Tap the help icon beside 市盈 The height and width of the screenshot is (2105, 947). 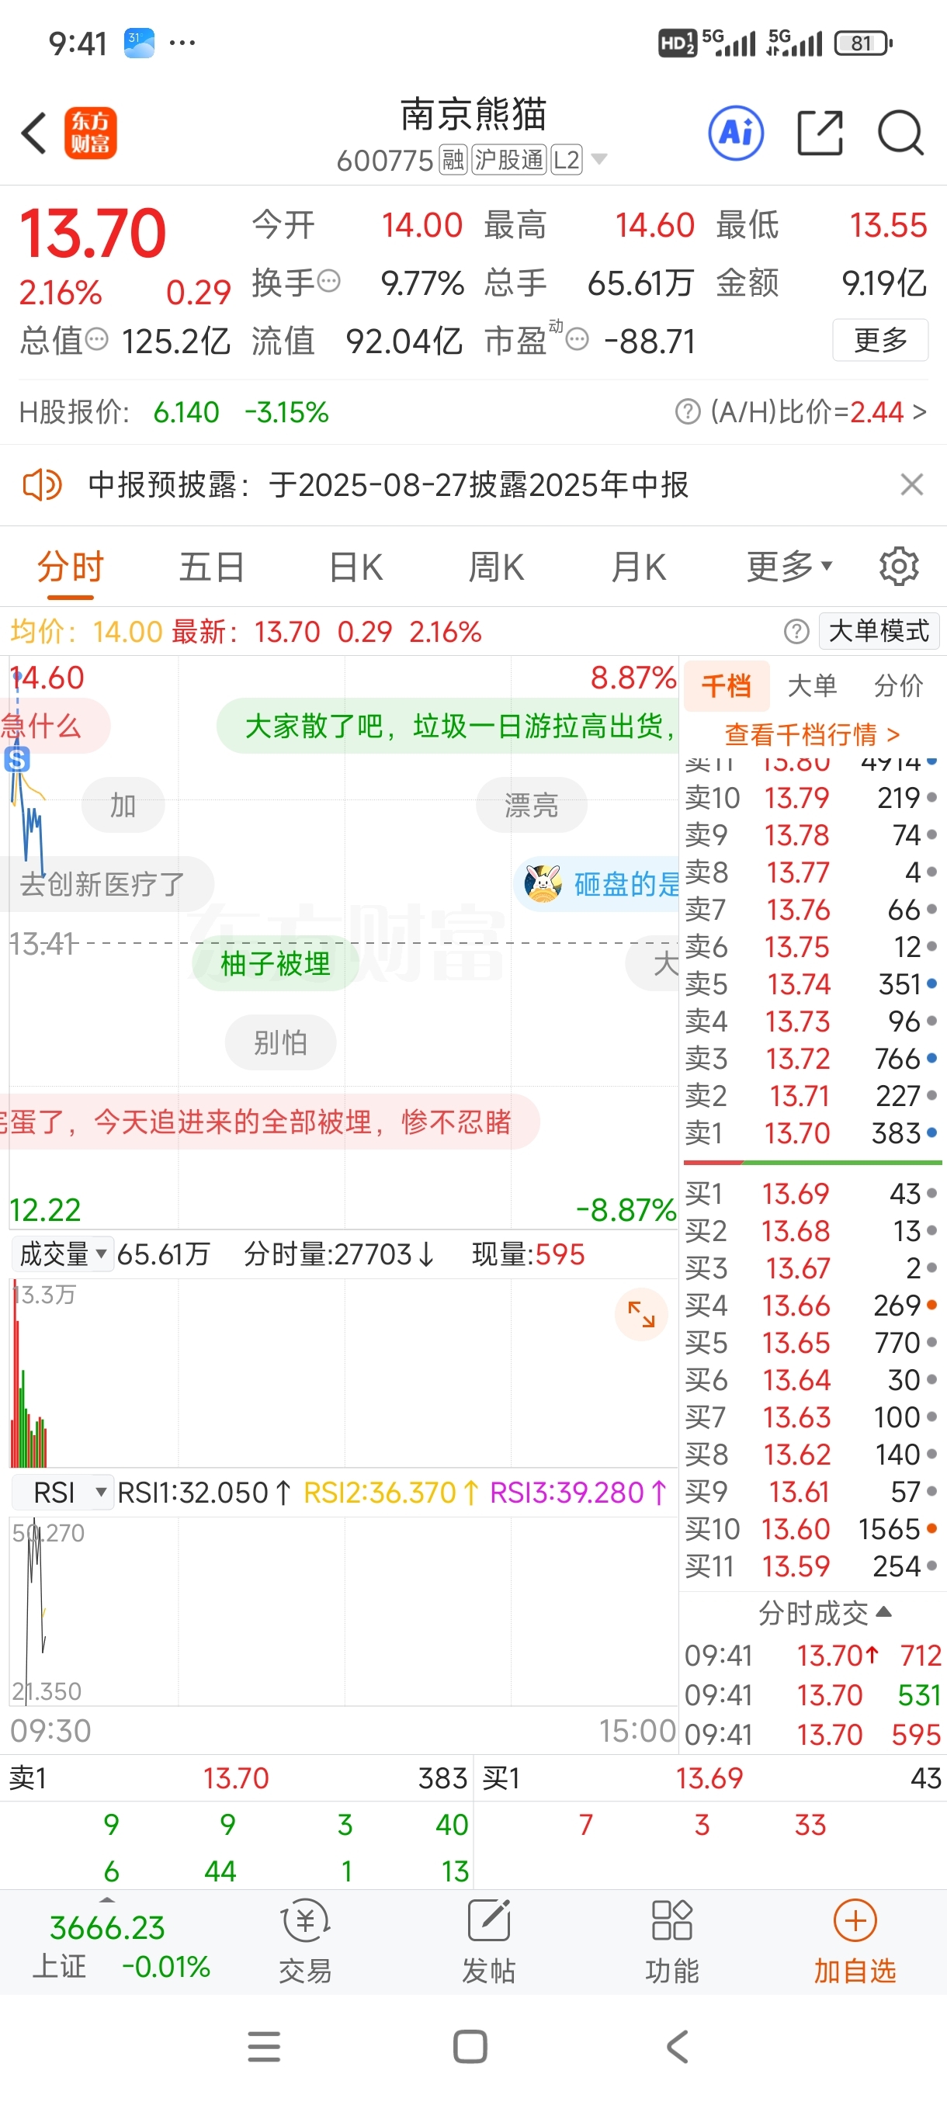(x=577, y=339)
